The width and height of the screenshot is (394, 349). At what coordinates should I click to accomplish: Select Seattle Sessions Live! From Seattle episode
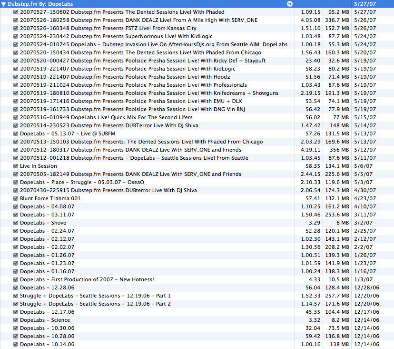134,158
